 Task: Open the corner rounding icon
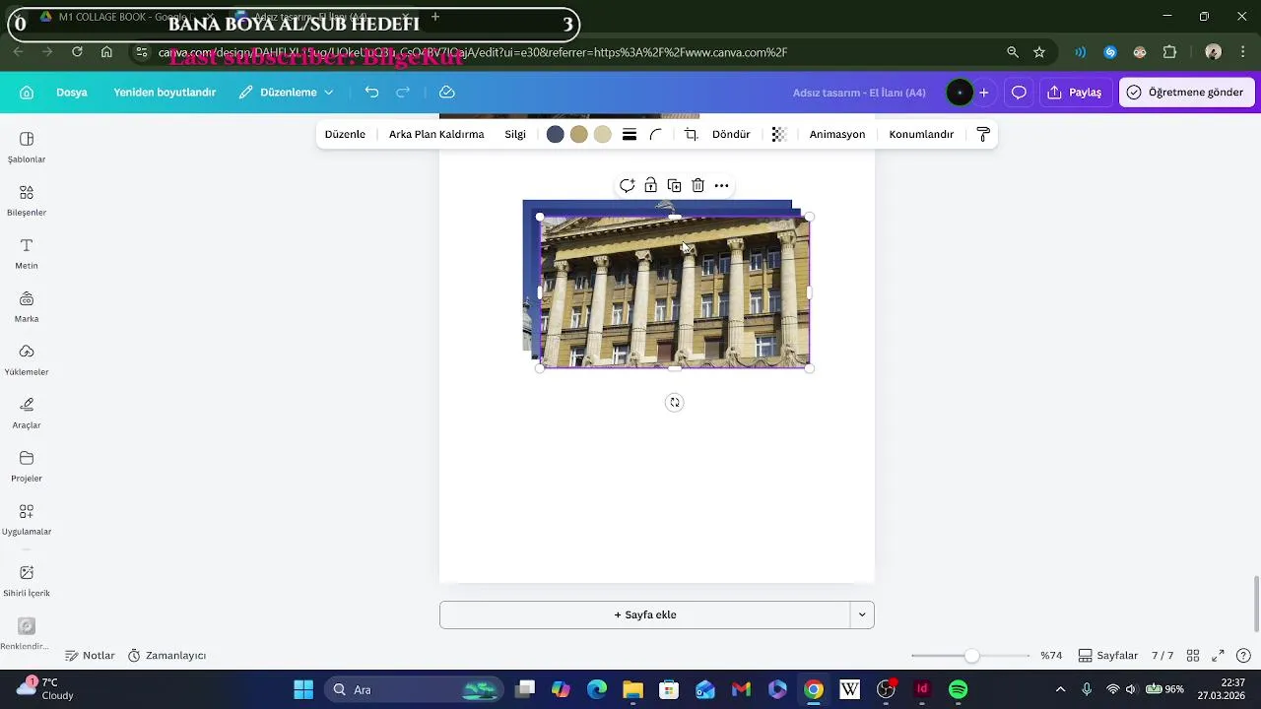pos(656,135)
